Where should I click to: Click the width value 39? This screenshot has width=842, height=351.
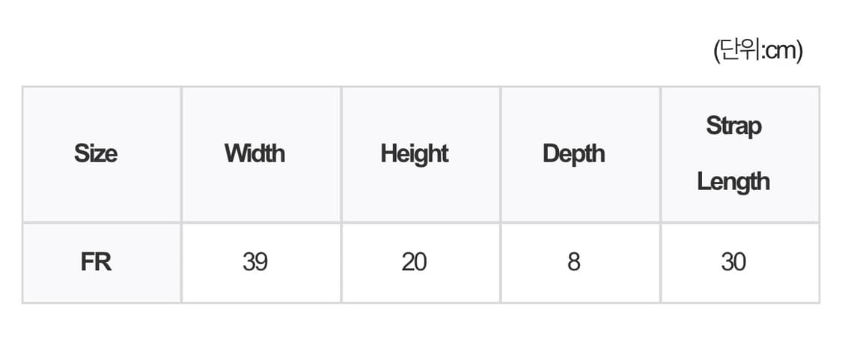[x=254, y=263]
